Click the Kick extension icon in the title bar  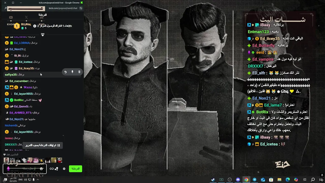[82, 3]
